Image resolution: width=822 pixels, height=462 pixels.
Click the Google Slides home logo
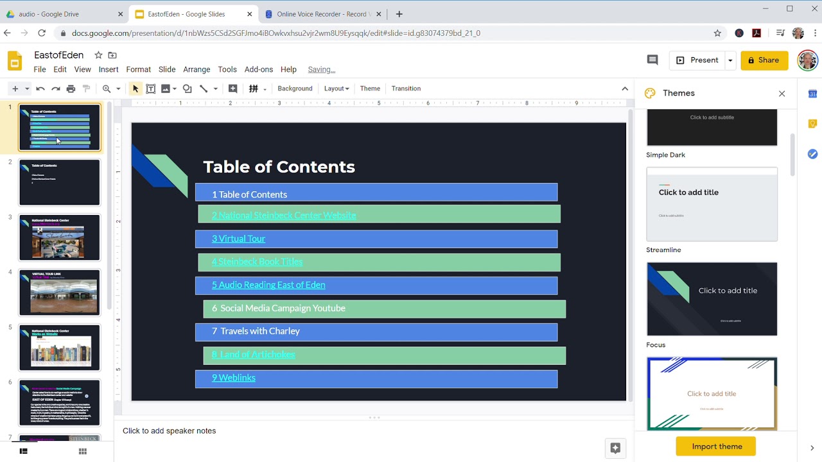tap(15, 61)
